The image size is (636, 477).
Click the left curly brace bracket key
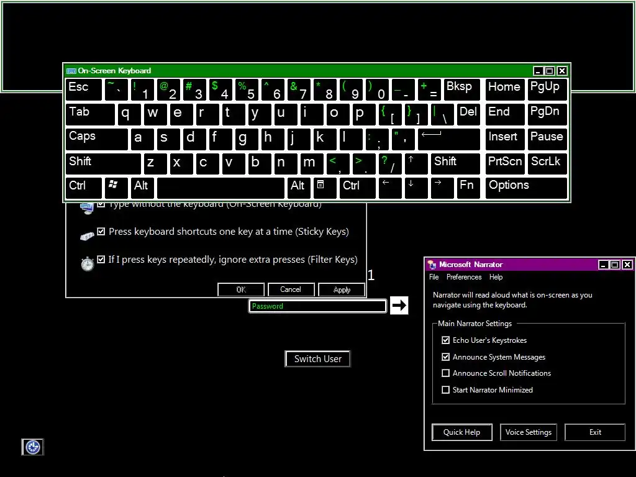pyautogui.click(x=390, y=114)
